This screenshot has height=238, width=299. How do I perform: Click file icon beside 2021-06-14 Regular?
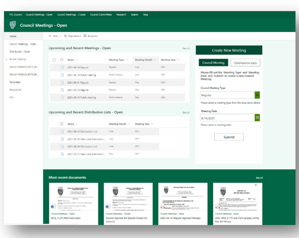pos(62,68)
